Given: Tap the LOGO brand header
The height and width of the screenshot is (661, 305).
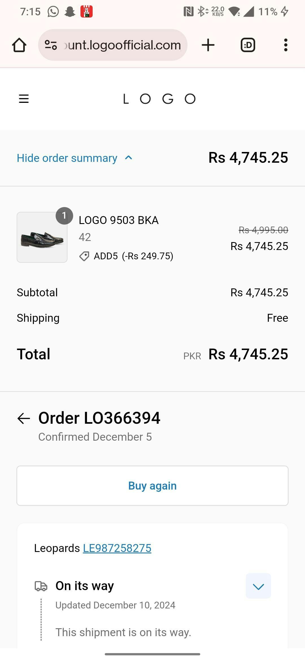Looking at the screenshot, I should click(159, 99).
